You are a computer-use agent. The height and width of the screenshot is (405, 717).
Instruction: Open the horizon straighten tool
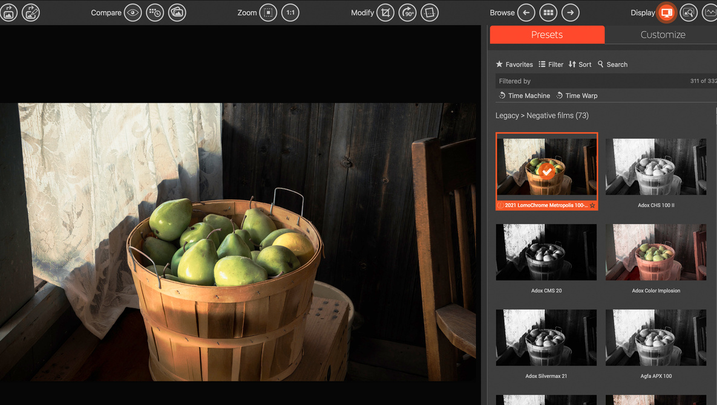[430, 13]
